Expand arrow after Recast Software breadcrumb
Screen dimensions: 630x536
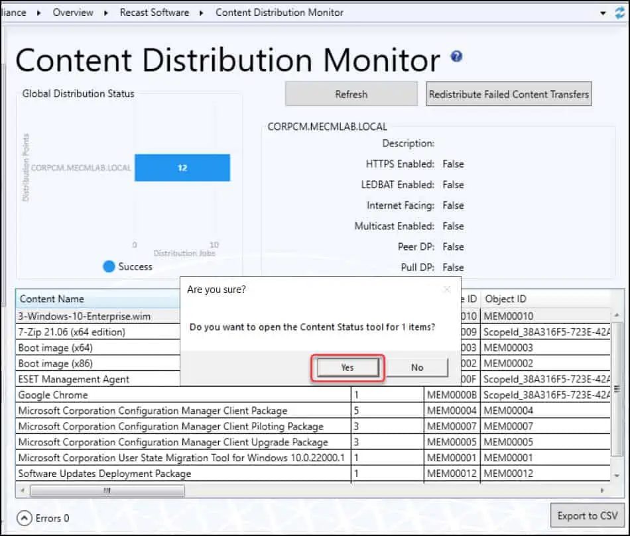coord(202,13)
